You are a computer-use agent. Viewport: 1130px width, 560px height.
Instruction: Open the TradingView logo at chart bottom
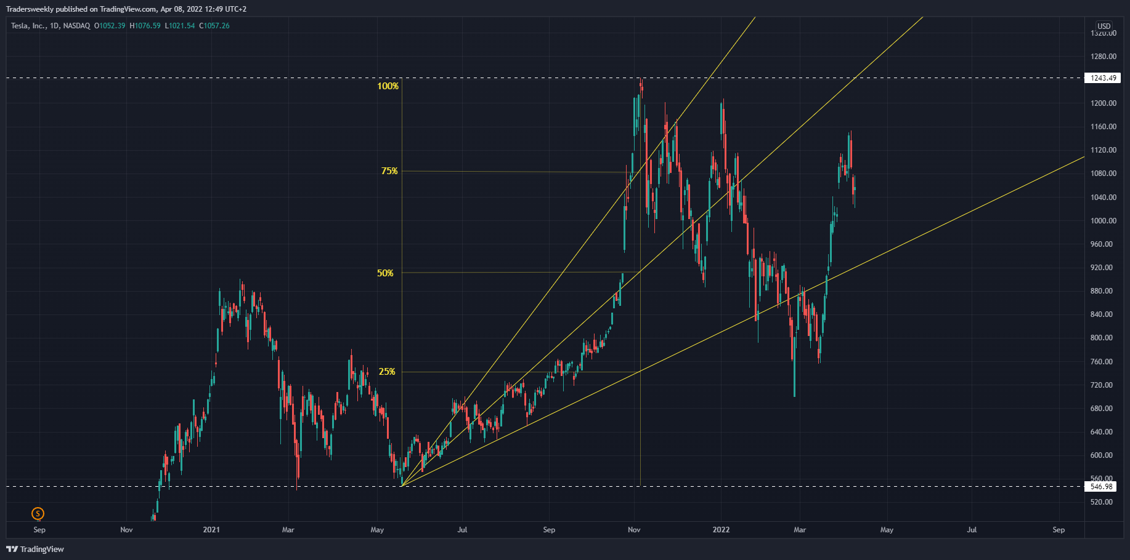(35, 549)
